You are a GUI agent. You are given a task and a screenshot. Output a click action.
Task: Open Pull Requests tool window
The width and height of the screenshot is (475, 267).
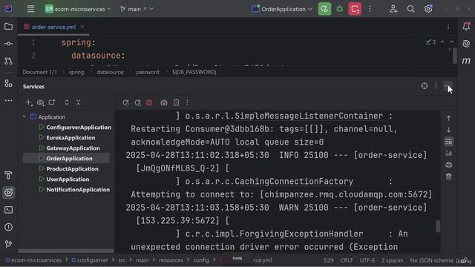point(8,61)
